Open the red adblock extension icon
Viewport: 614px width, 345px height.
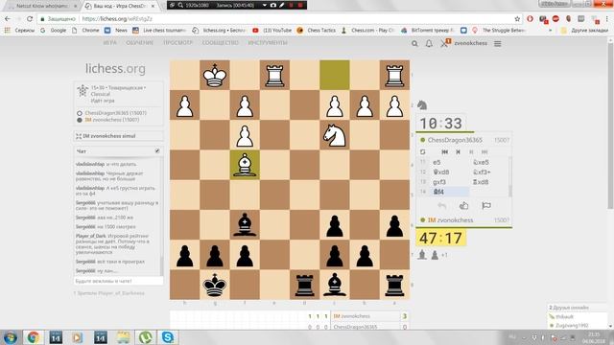(555, 19)
